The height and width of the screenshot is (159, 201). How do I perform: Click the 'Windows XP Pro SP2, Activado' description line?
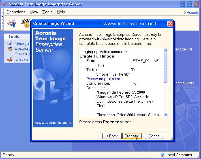pos(123,97)
